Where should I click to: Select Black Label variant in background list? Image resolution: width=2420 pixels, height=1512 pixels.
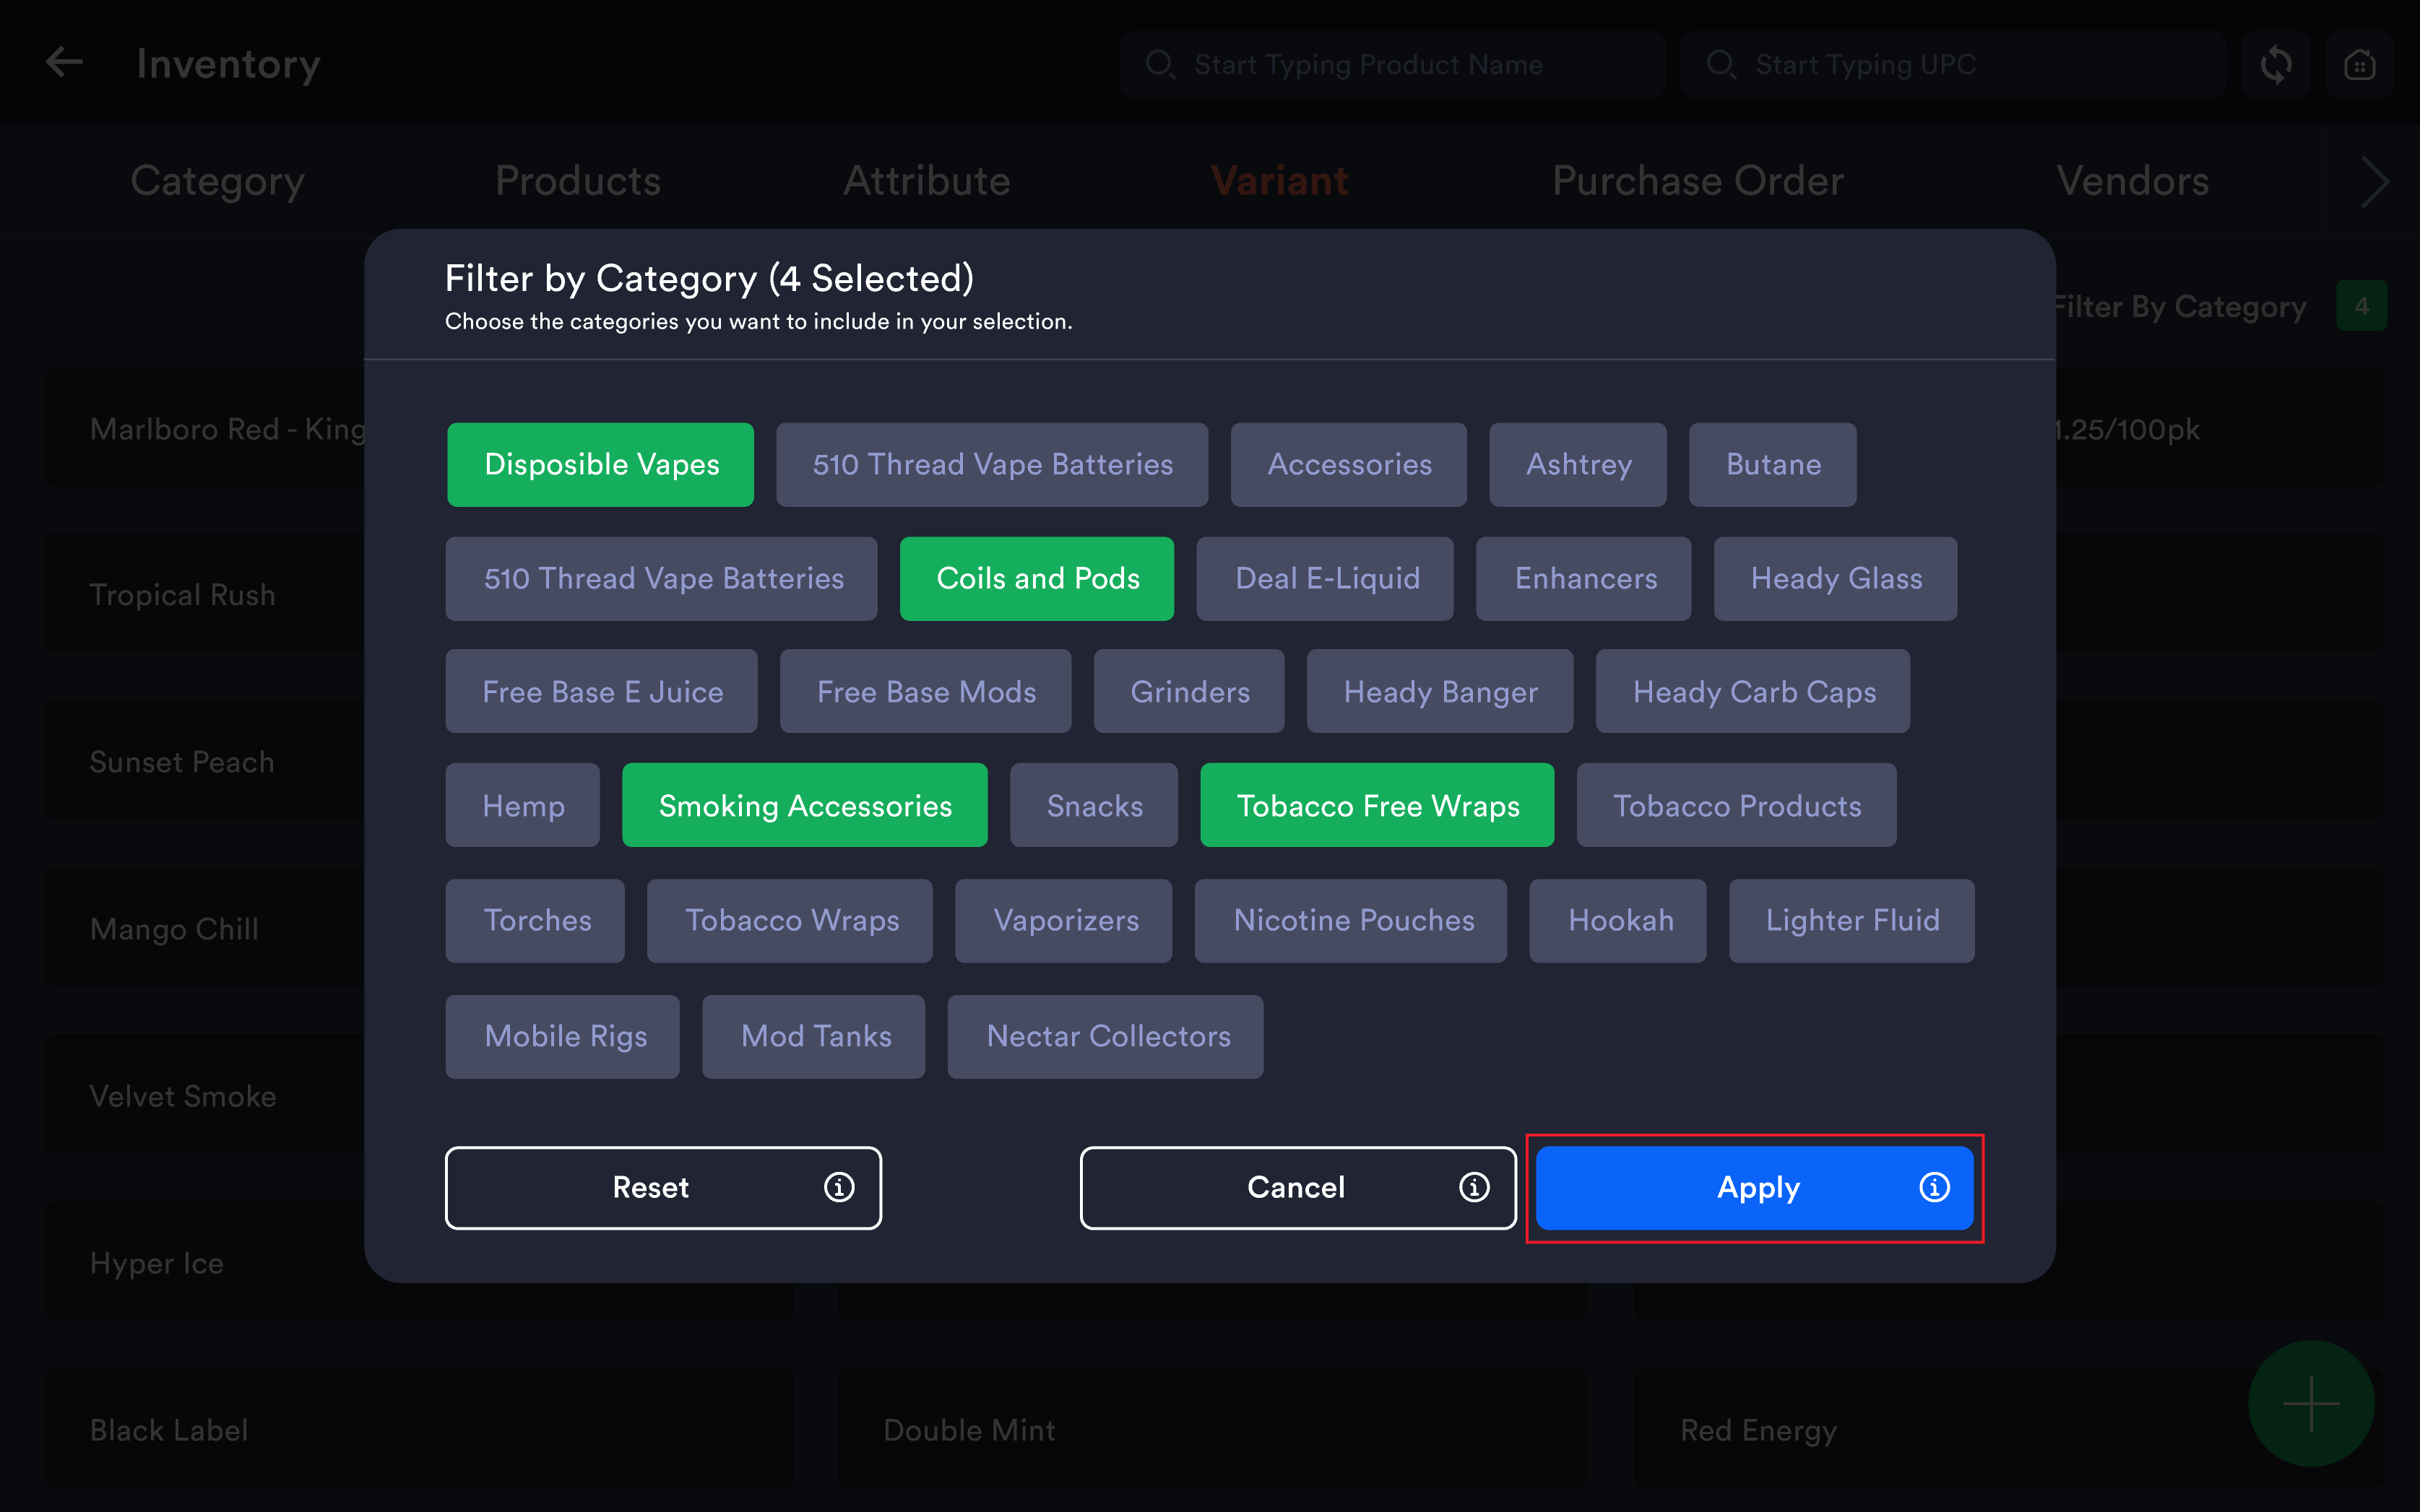[x=418, y=1429]
